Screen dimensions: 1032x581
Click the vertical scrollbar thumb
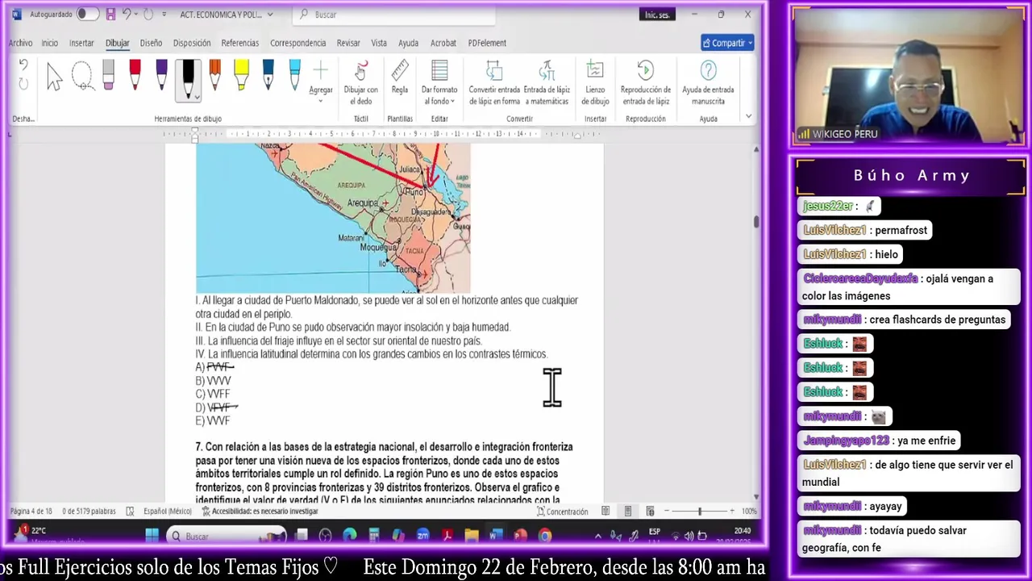point(756,222)
